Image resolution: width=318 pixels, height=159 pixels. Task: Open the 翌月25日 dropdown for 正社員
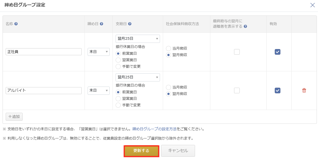[x=138, y=39]
